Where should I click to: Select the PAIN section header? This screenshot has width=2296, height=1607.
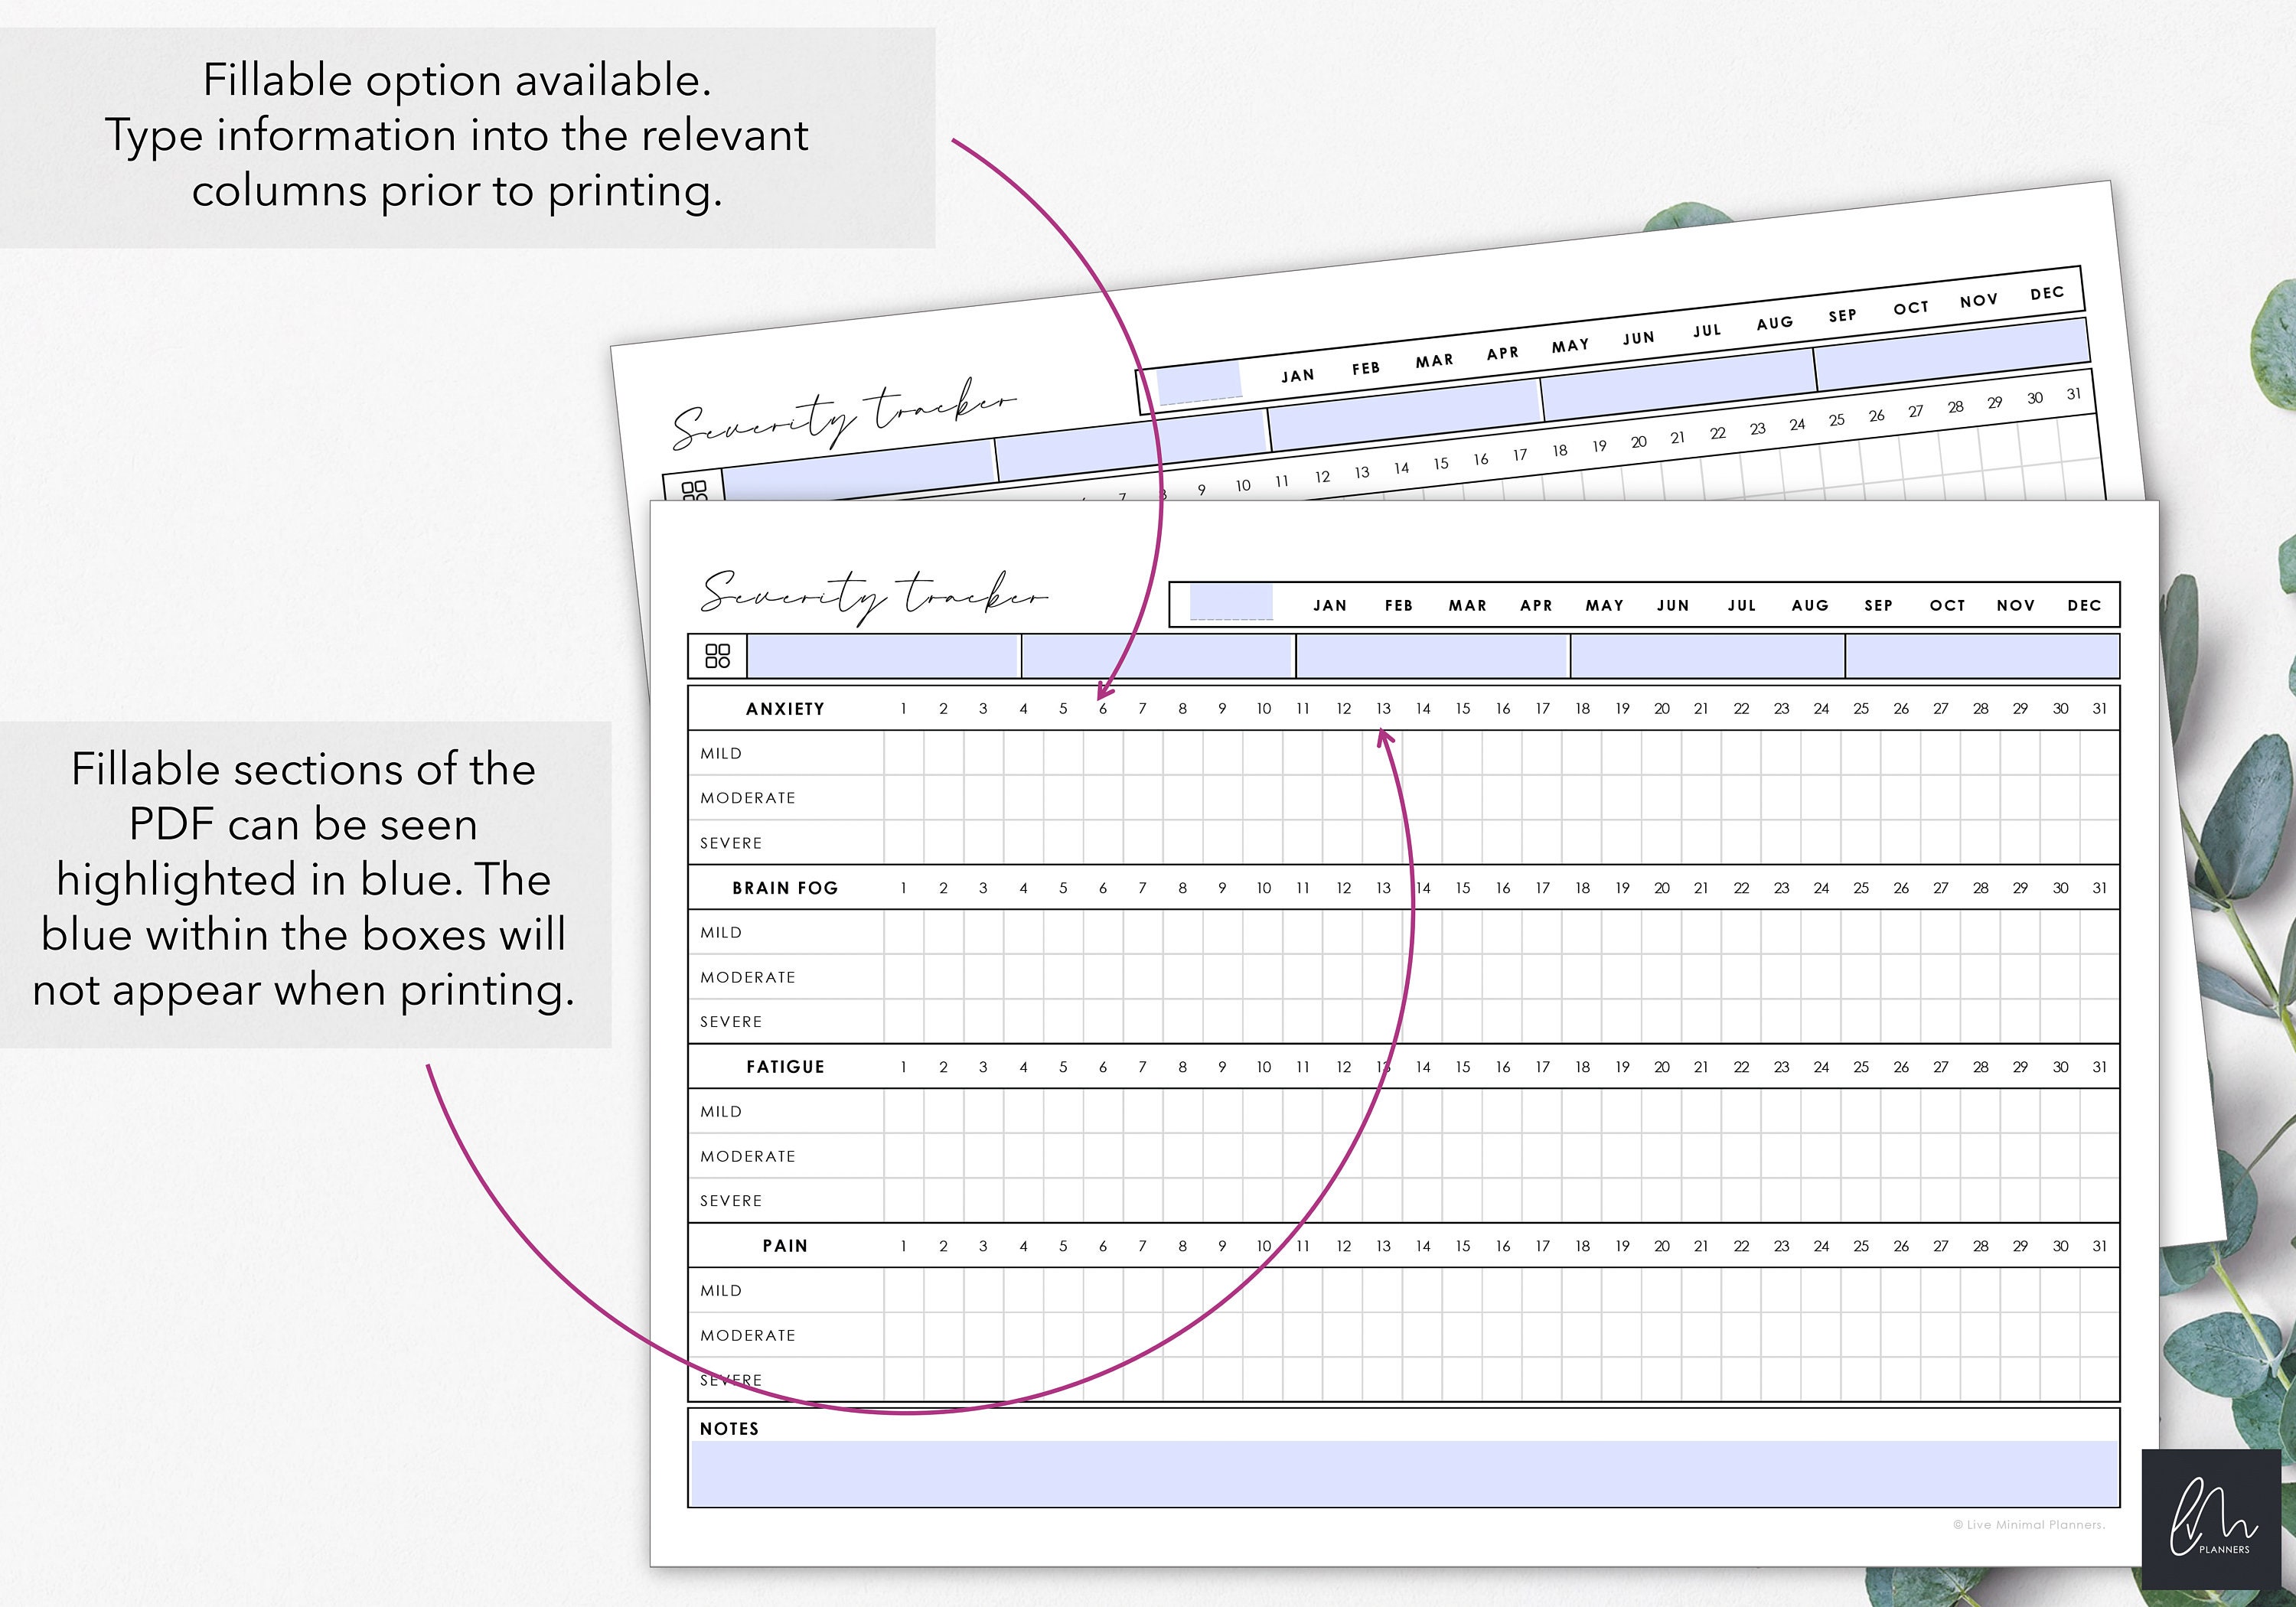[785, 1246]
